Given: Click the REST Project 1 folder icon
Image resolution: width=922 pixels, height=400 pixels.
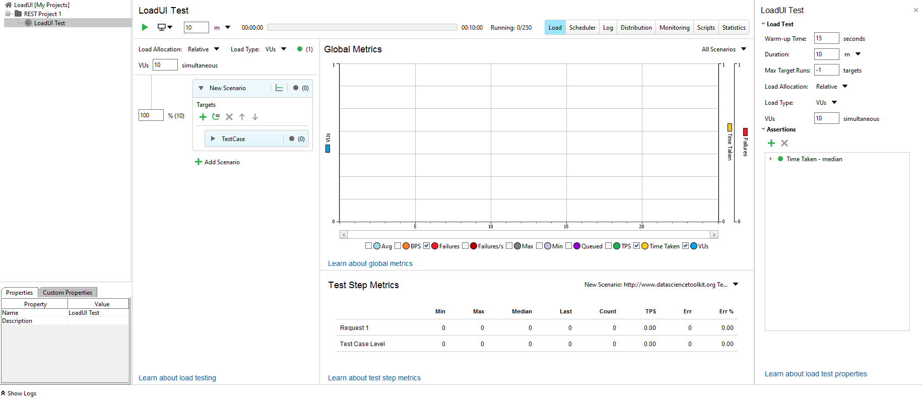Looking at the screenshot, I should (18, 14).
